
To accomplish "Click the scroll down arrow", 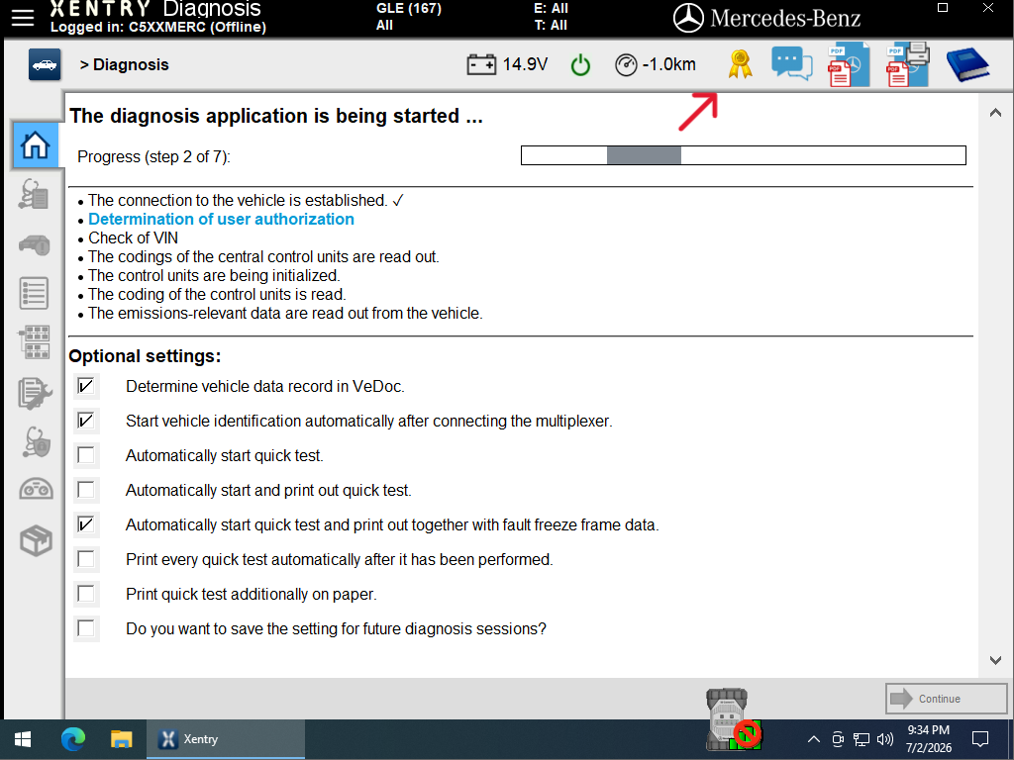I will point(995,660).
